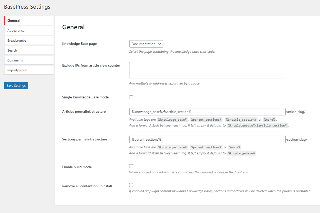This screenshot has width=320, height=213.
Task: Open the Comments settings tab
Action: coord(15,60)
